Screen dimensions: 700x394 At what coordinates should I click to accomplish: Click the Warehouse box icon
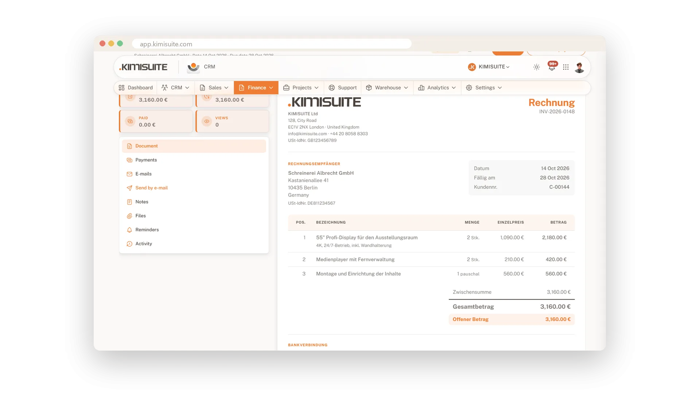(x=369, y=88)
